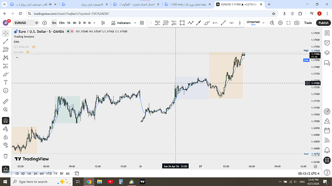Open the favorites star toolbar button
This screenshot has width=332, height=186.
point(6,169)
